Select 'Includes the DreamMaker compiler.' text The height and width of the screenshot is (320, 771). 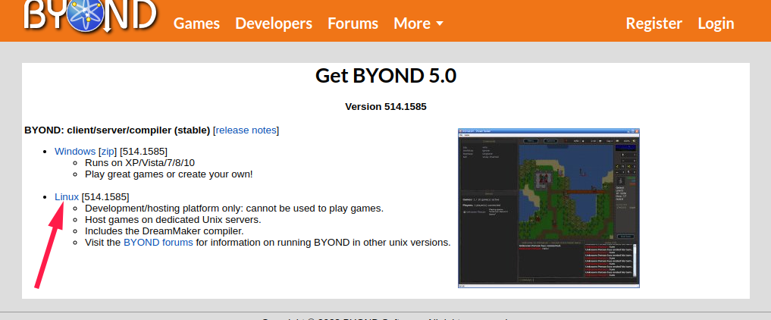pyautogui.click(x=165, y=231)
